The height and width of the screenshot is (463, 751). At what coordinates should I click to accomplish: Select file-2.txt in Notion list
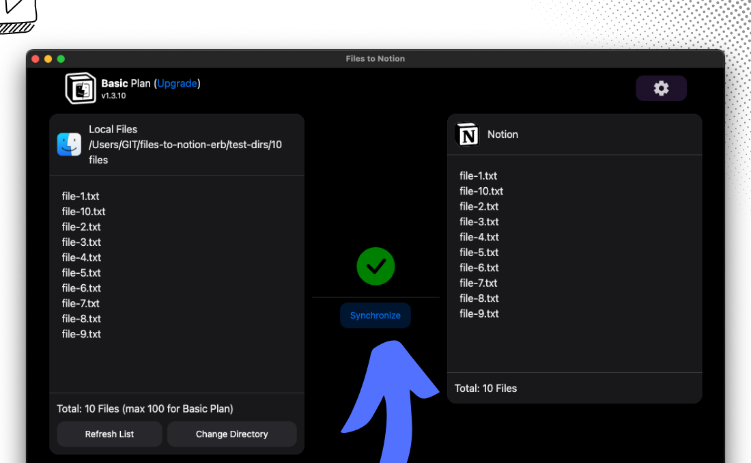click(x=479, y=207)
